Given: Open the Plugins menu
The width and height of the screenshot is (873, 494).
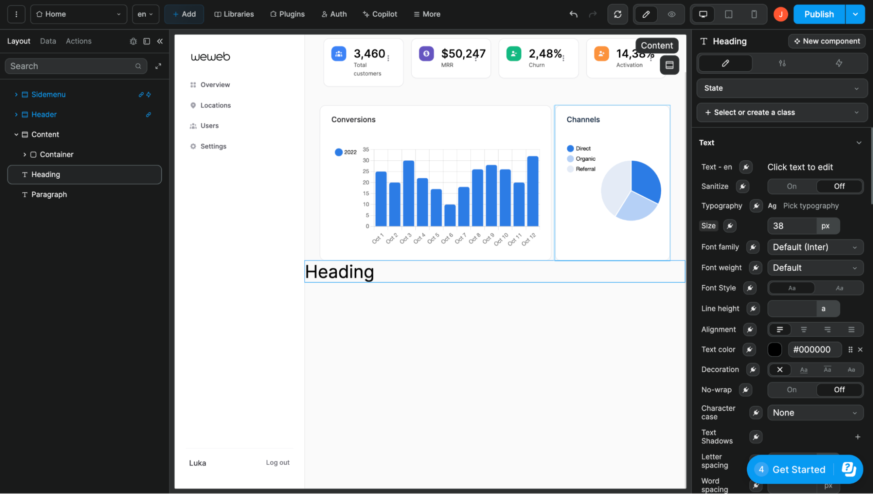Looking at the screenshot, I should (x=287, y=14).
